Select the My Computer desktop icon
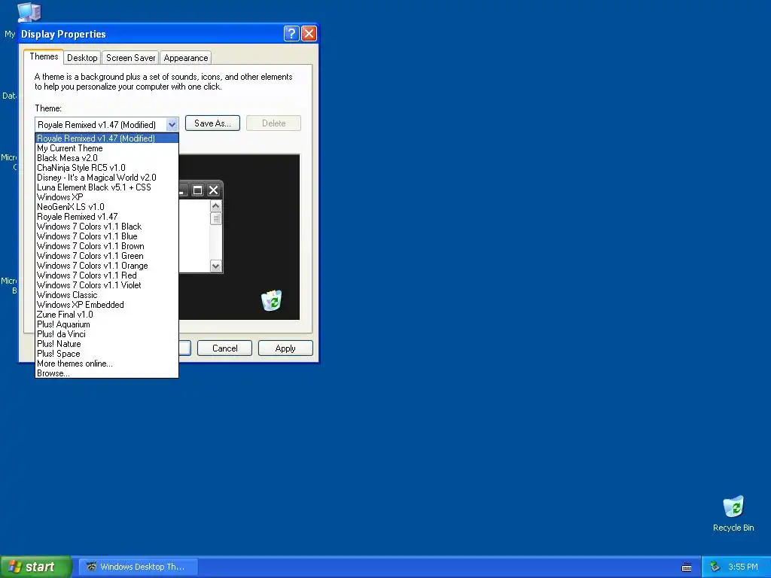 click(x=29, y=12)
